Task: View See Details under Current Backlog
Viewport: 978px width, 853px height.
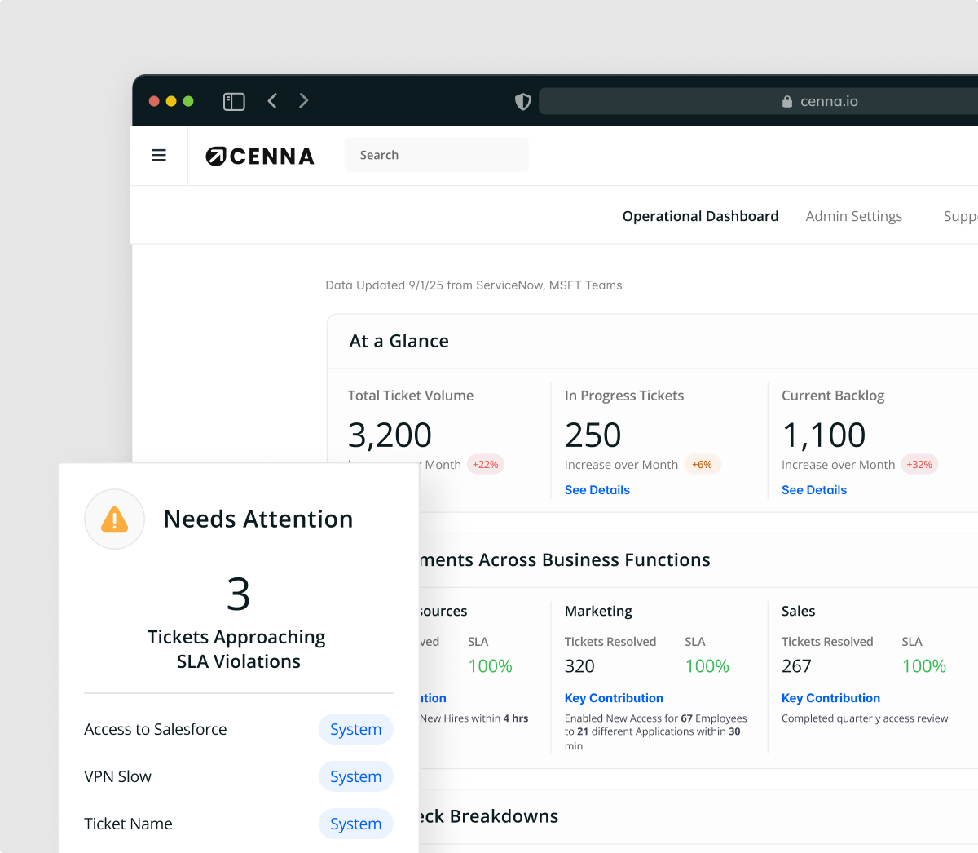Action: point(813,489)
